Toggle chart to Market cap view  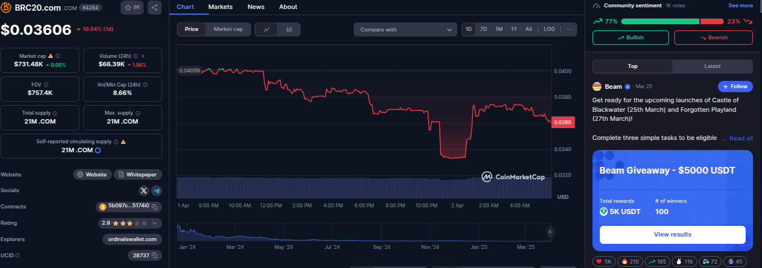pos(228,29)
